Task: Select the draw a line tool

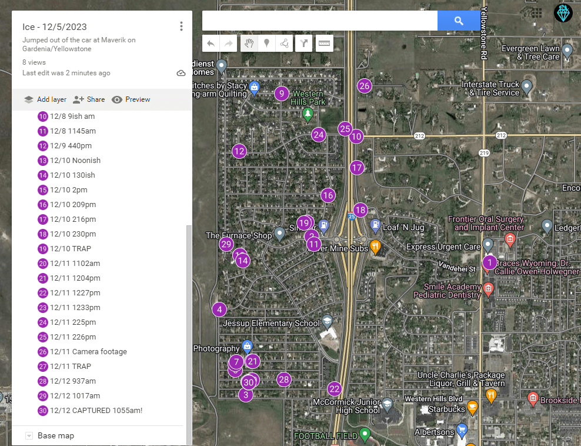Action: click(x=285, y=44)
